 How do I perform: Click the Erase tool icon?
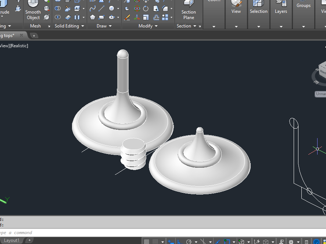[x=127, y=18]
